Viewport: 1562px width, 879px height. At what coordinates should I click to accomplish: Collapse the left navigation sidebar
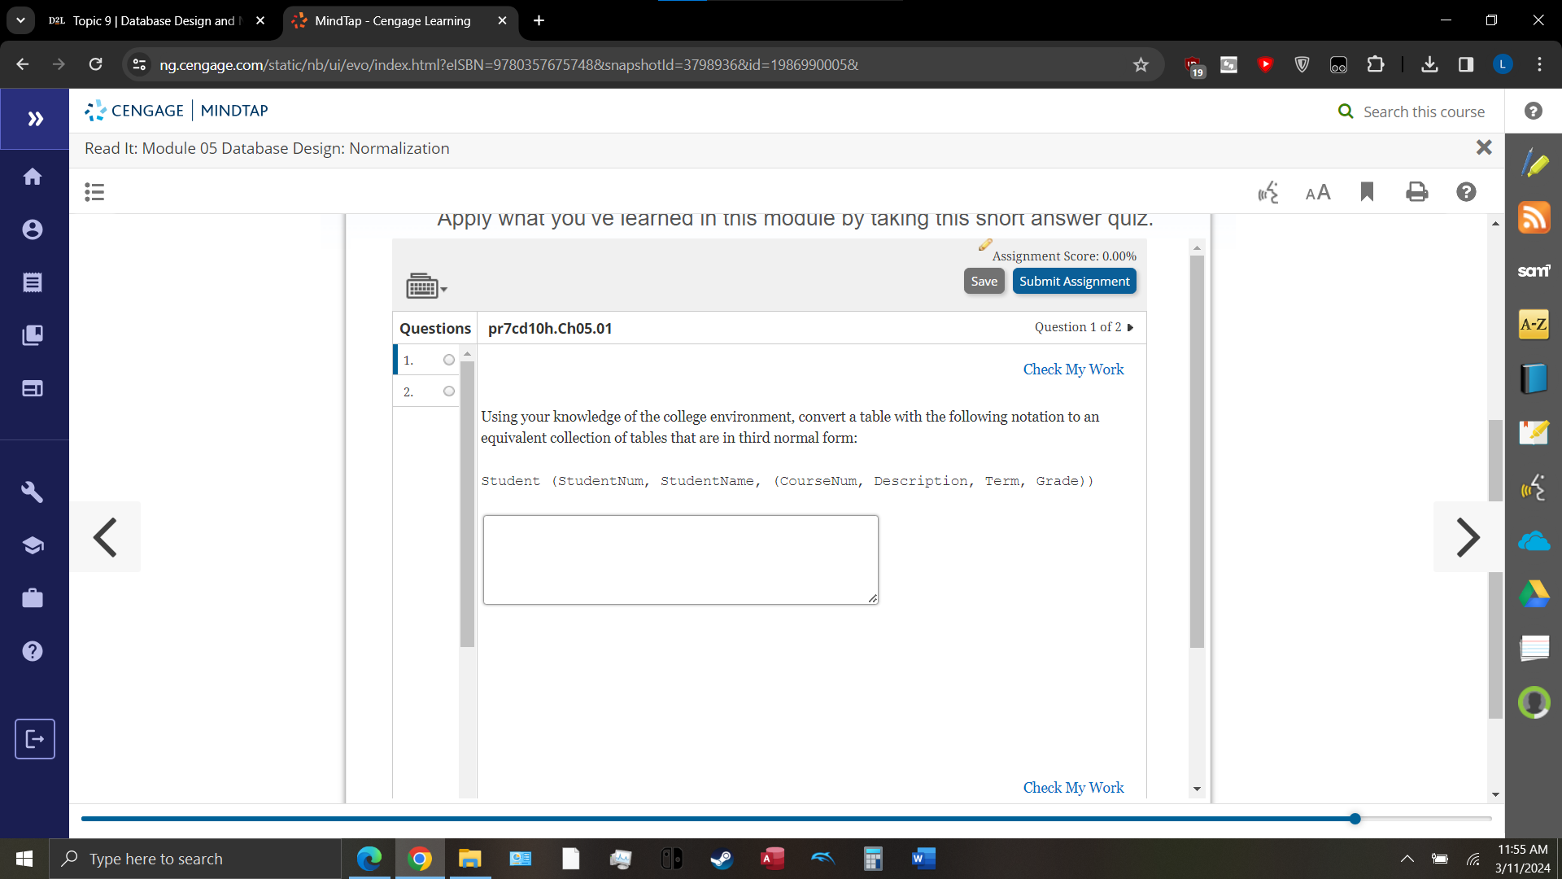(x=35, y=118)
